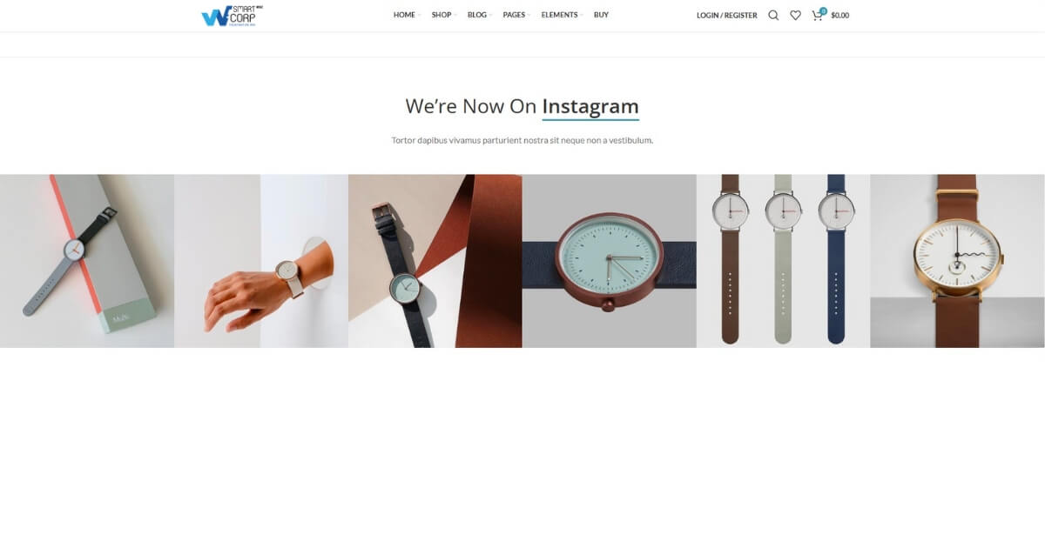
Task: Open the wishlist heart icon
Action: pos(795,16)
